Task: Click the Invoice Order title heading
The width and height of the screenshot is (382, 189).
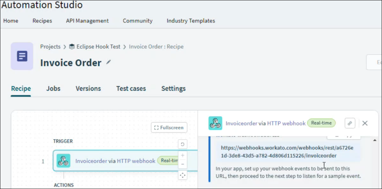Action: pyautogui.click(x=70, y=63)
